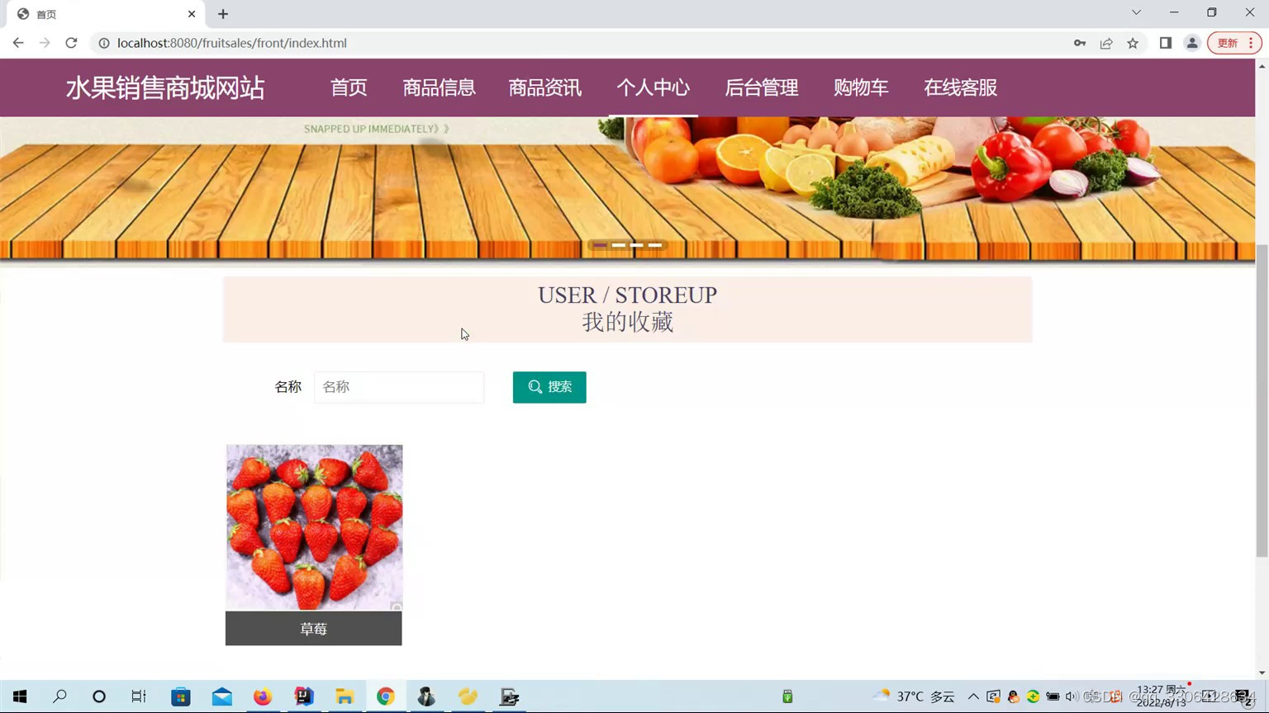This screenshot has width=1269, height=713.
Task: Launch Microsoft Store from taskbar
Action: pos(181,696)
